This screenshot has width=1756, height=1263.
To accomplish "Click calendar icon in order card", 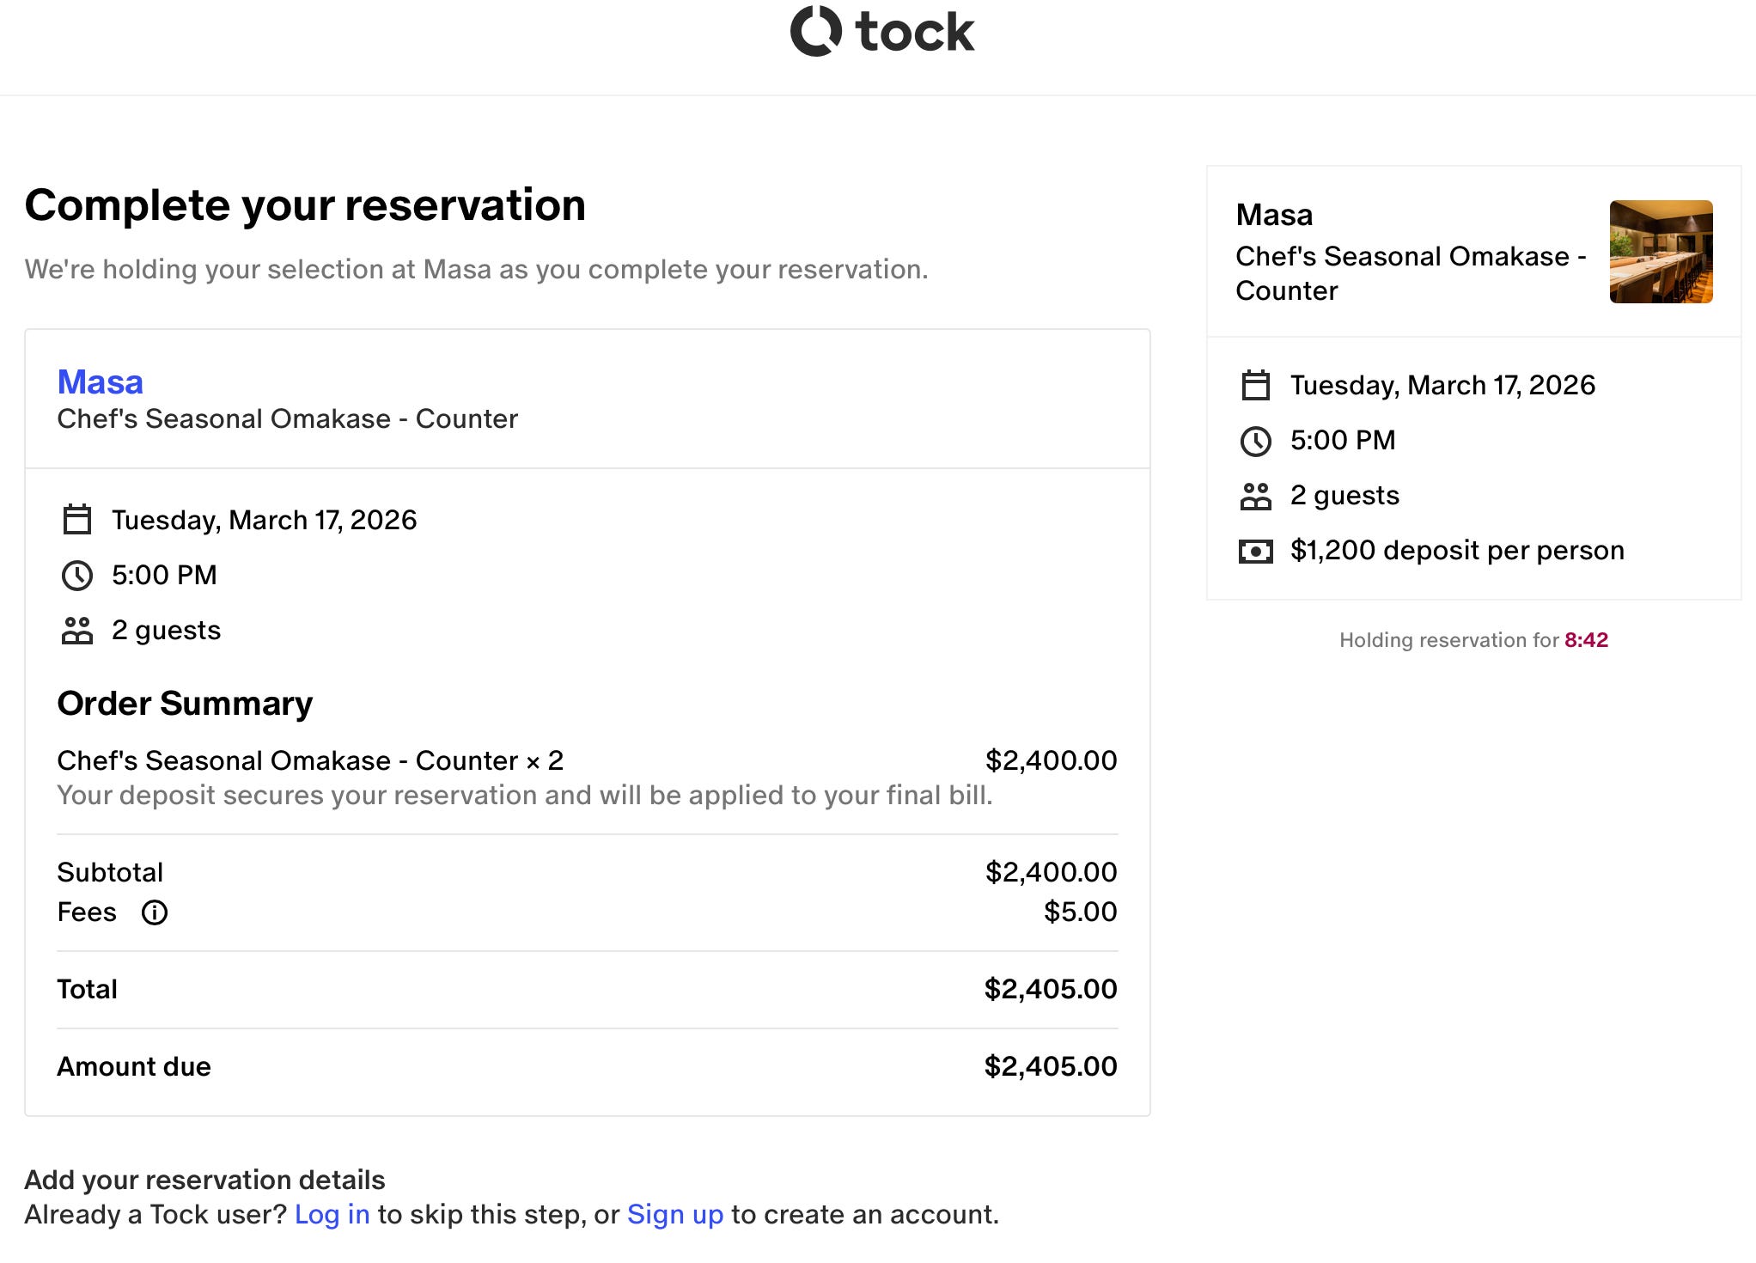I will [x=77, y=520].
